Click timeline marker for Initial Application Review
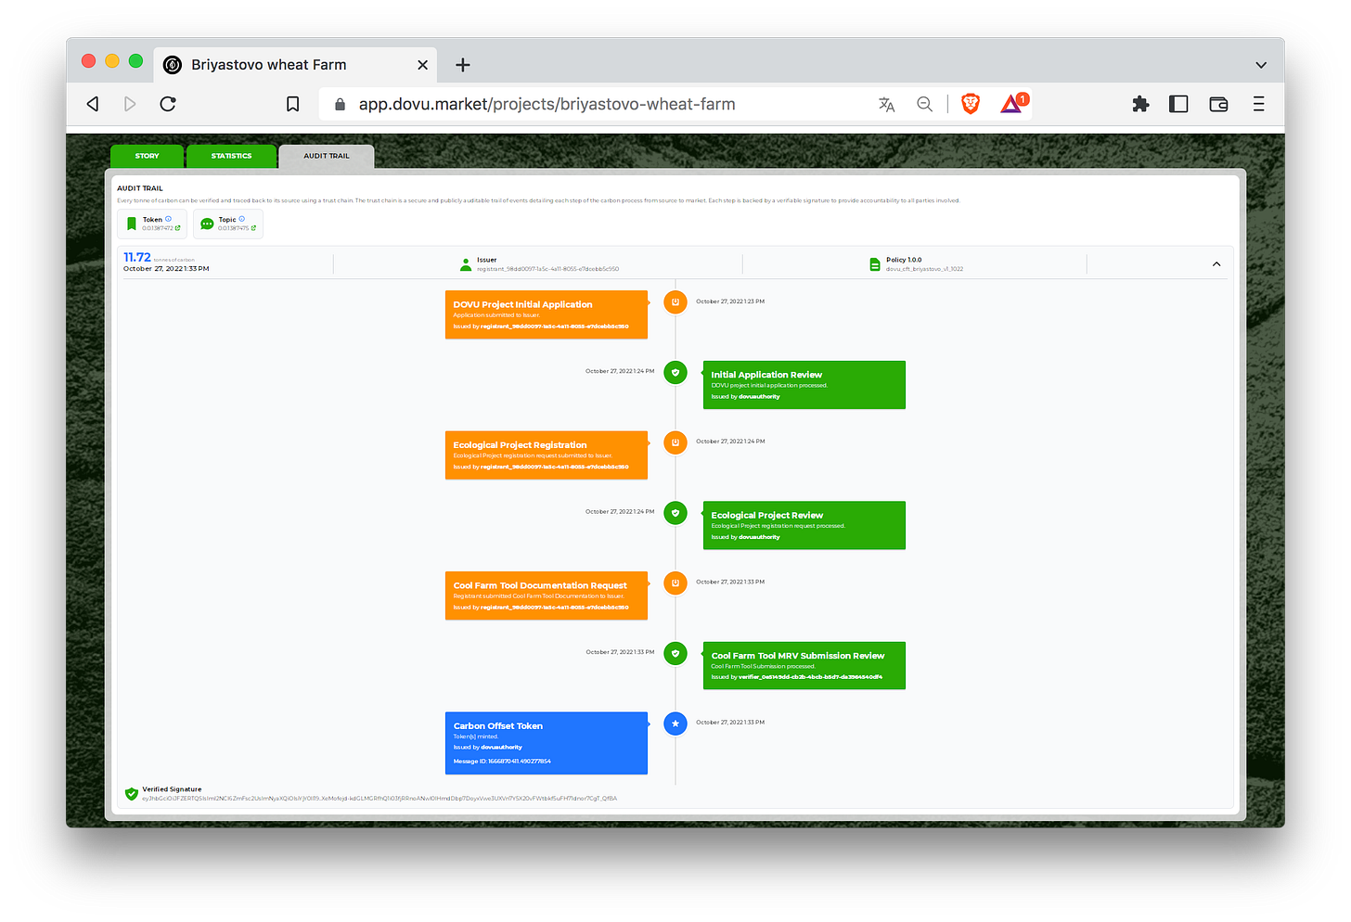 [675, 372]
